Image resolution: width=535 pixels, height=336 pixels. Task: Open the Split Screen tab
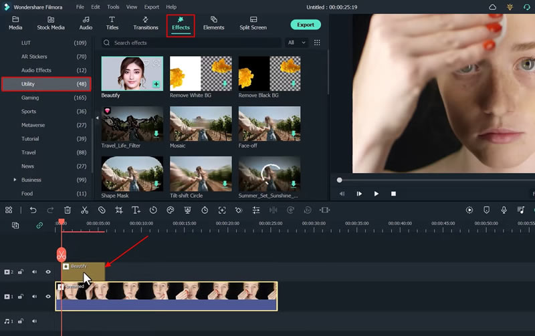(x=253, y=23)
